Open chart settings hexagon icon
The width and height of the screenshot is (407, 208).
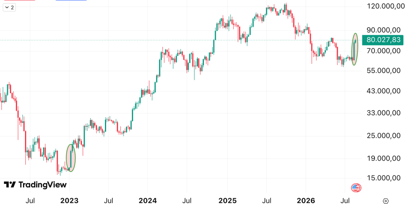coord(386,201)
